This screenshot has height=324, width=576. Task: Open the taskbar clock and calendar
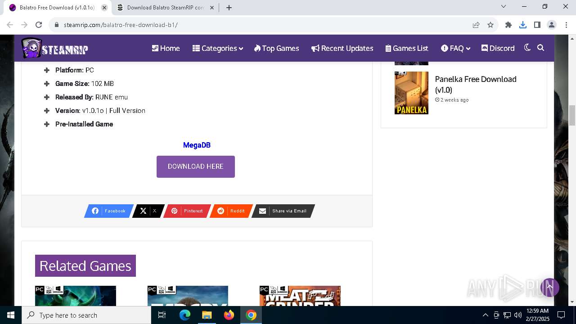537,315
